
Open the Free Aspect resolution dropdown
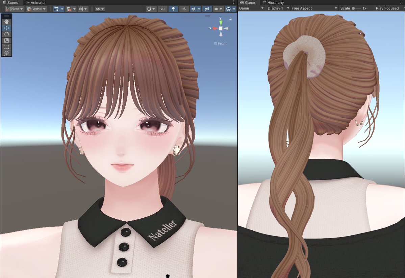click(314, 8)
